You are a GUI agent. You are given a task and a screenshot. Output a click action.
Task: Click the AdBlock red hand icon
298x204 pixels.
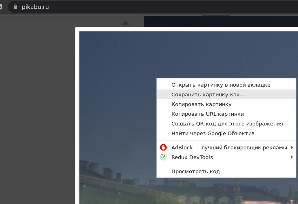tap(163, 147)
